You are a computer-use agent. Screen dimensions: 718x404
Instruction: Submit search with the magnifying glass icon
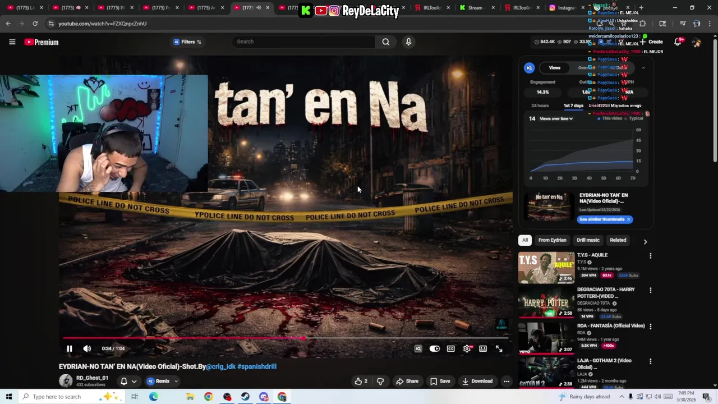tap(386, 42)
